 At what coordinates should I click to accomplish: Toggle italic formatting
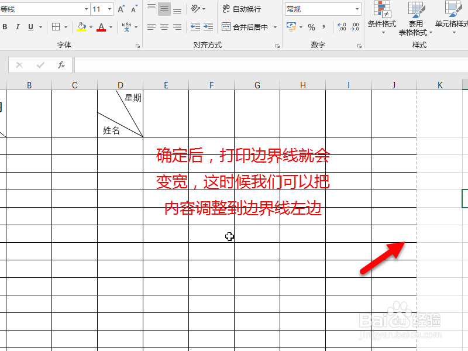[x=18, y=27]
